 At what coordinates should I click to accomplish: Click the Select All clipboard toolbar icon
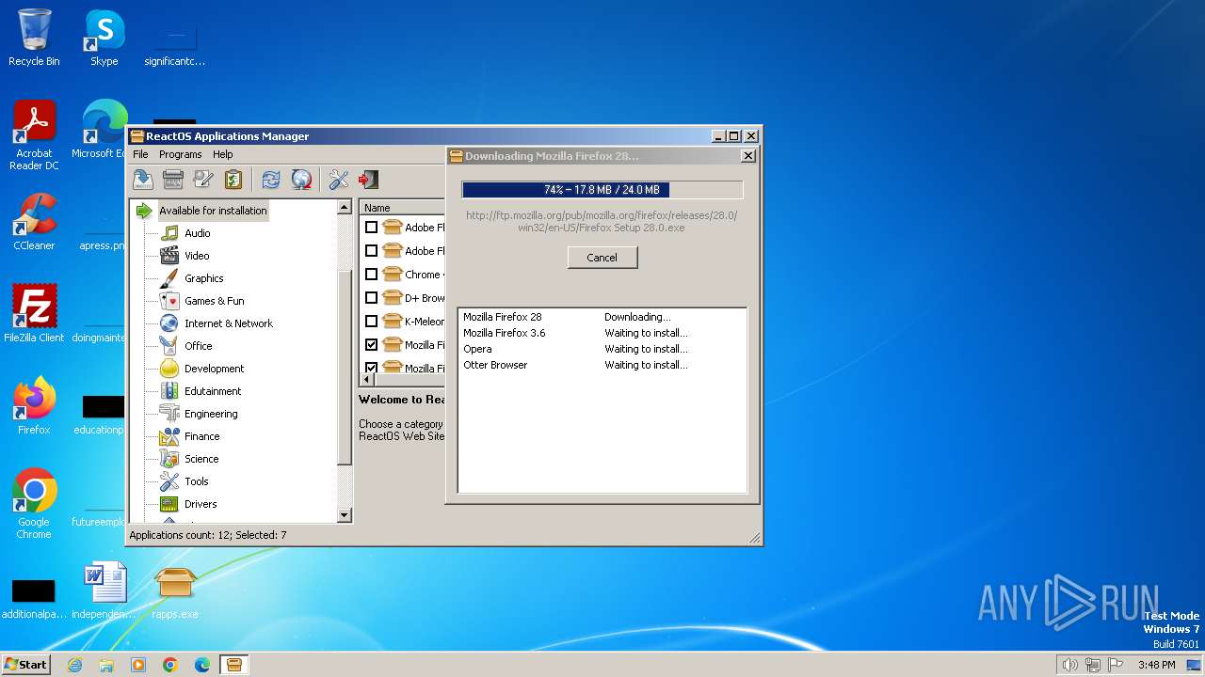click(x=233, y=180)
